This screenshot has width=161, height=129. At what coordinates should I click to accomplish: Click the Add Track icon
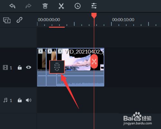tap(7, 20)
